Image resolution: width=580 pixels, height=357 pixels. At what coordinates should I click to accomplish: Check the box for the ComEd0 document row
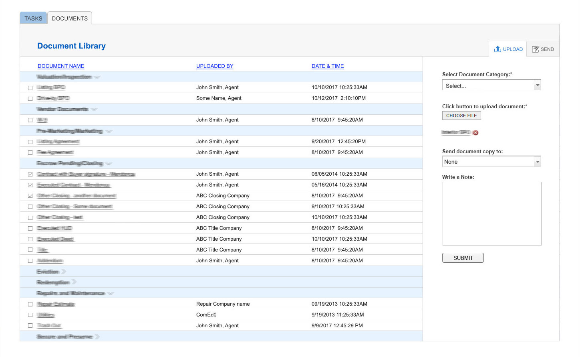(x=30, y=315)
